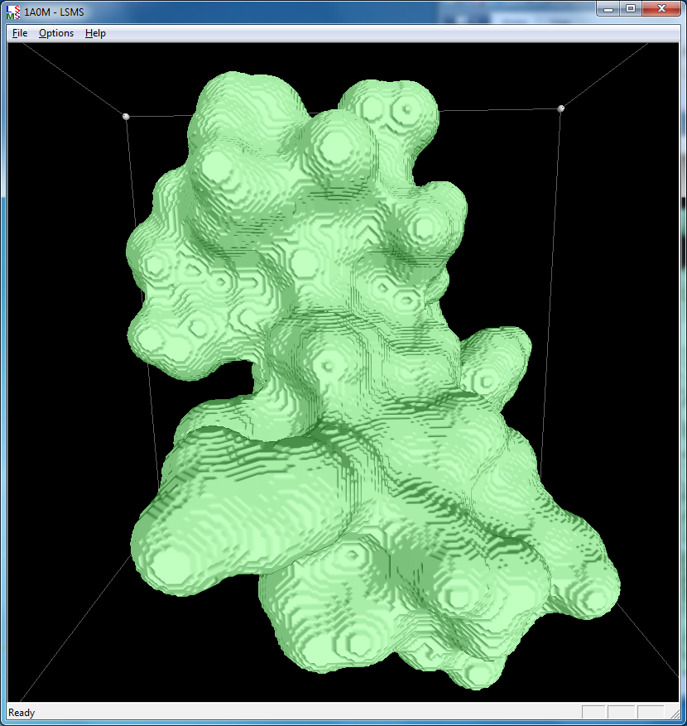
Task: Click the middle empty status bar indicator pane
Action: 622,713
